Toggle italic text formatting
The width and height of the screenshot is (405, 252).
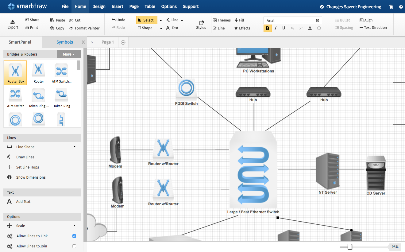276,28
